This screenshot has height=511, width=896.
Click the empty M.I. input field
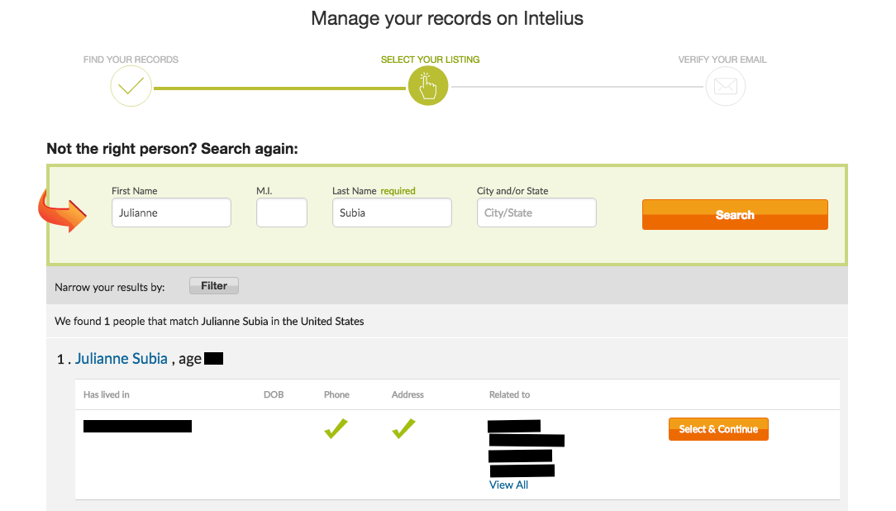(x=281, y=213)
